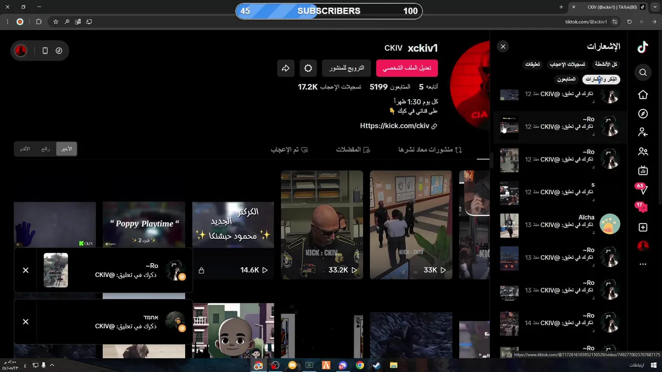Open messages icon with 63 badge
The image size is (662, 372).
642,189
